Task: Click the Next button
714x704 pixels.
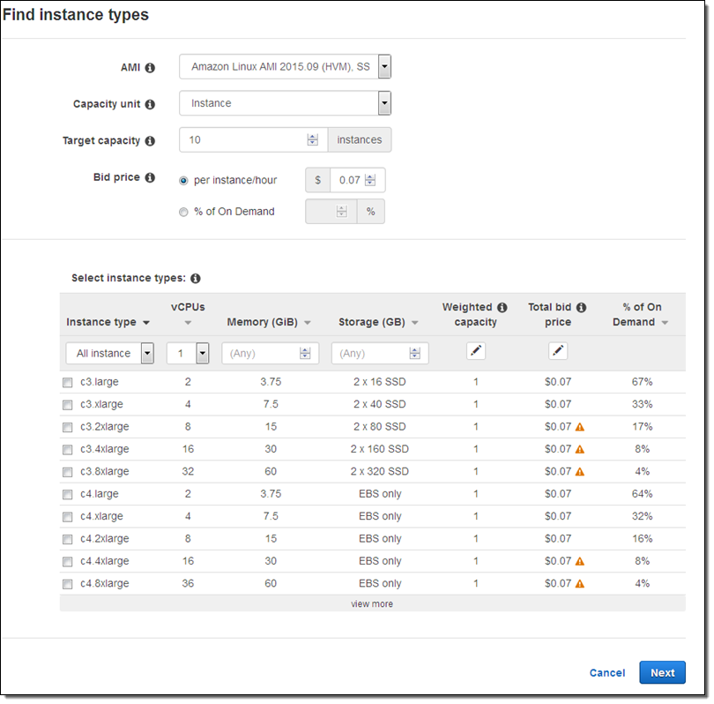Action: click(662, 672)
